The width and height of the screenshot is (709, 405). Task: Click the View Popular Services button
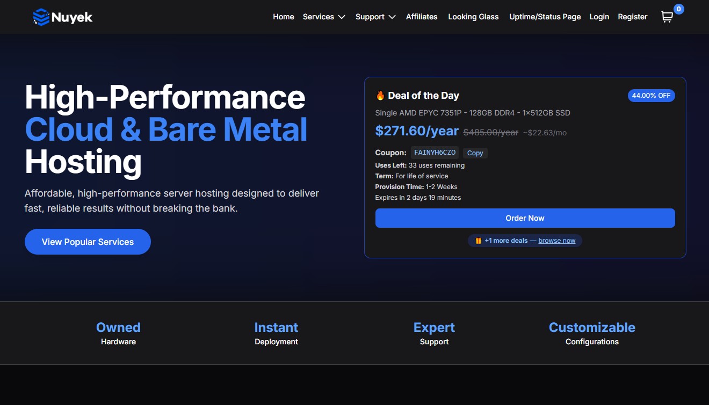tap(88, 242)
